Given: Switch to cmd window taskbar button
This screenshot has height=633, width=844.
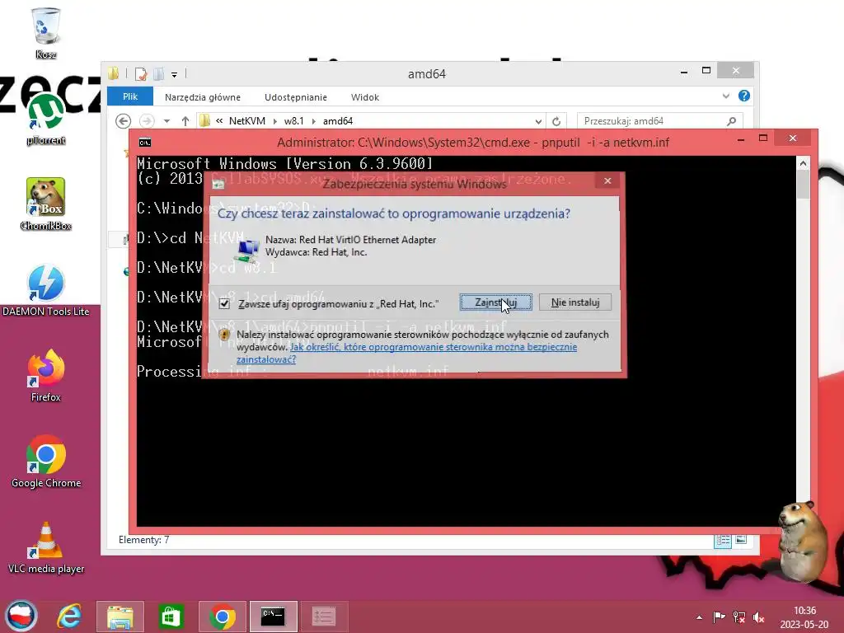Looking at the screenshot, I should [x=274, y=617].
